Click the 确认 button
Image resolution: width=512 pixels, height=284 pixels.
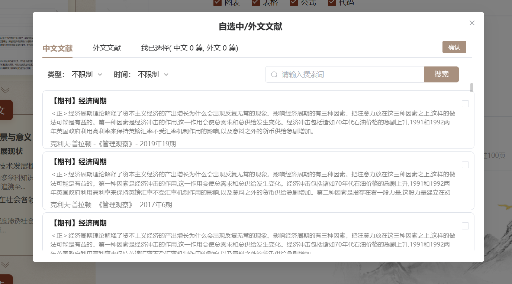(x=454, y=47)
